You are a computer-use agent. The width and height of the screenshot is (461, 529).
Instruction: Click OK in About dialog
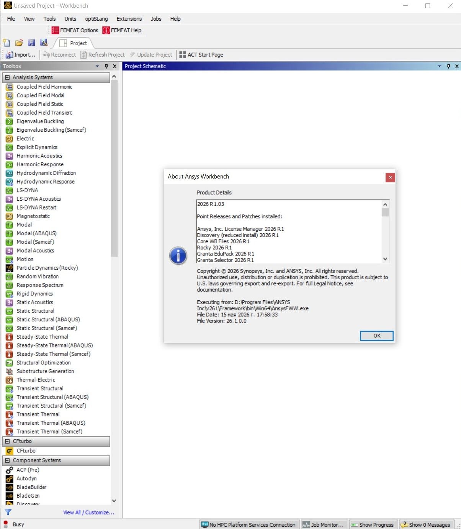point(377,336)
